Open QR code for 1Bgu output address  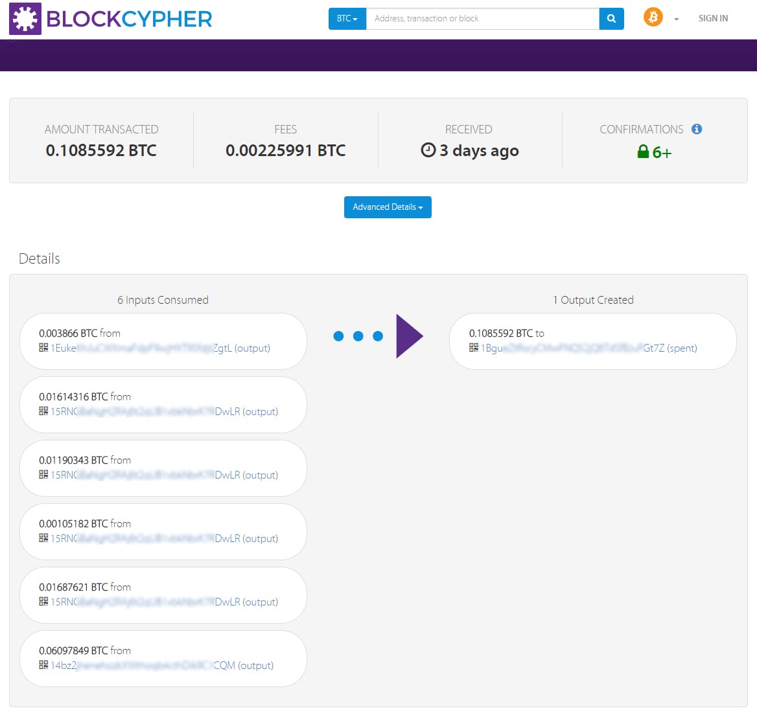[474, 347]
